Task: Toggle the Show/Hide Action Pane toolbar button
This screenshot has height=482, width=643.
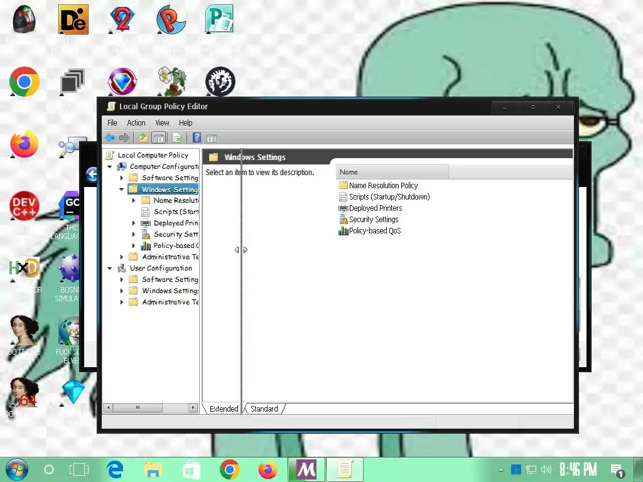Action: coord(212,137)
